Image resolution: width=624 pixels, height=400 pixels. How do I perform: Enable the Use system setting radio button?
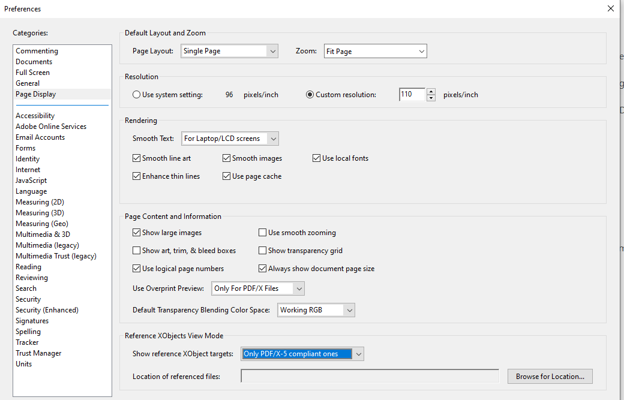pos(136,95)
